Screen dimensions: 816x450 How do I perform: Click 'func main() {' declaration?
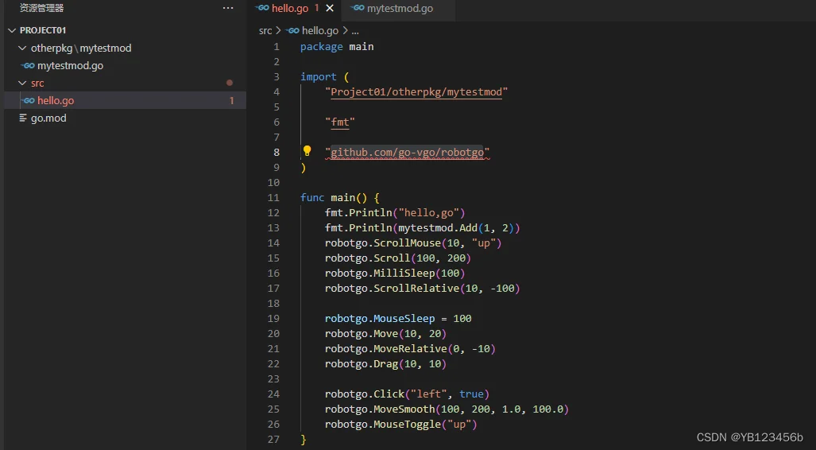[x=340, y=197]
